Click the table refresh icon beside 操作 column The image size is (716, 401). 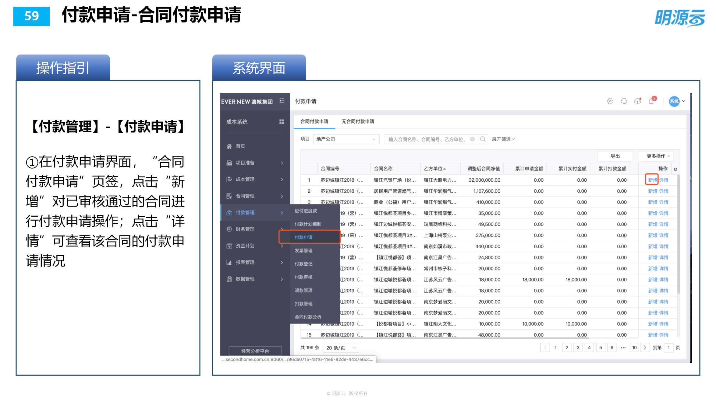coord(675,169)
